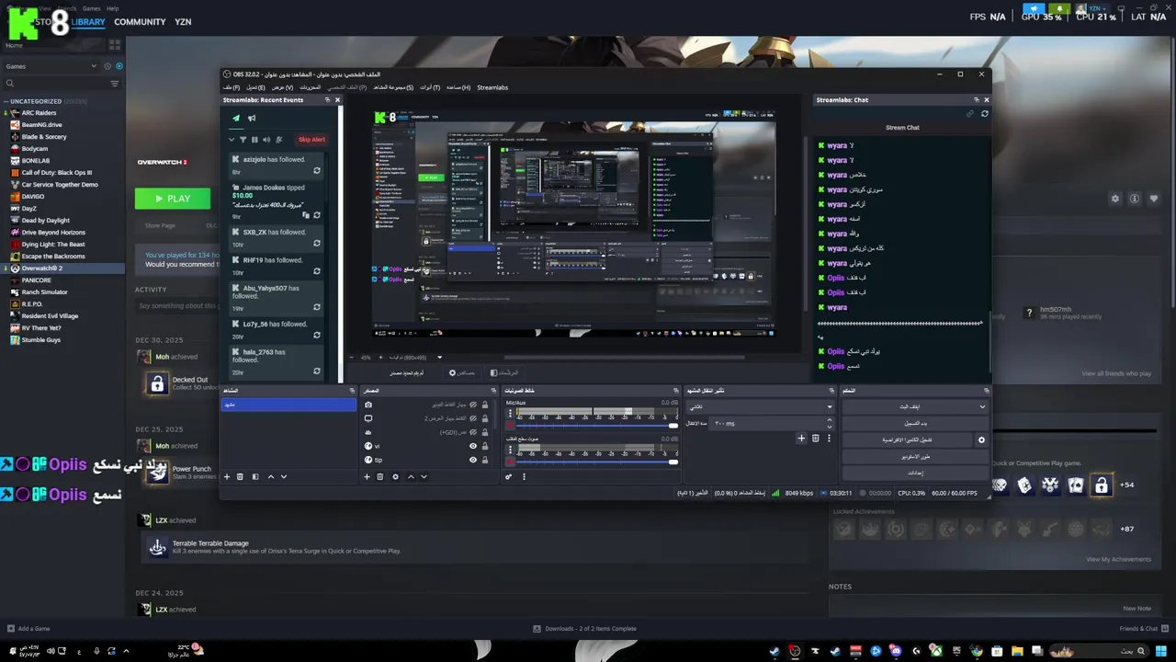Click Skip Alert button
This screenshot has height=662, width=1176.
click(x=311, y=140)
